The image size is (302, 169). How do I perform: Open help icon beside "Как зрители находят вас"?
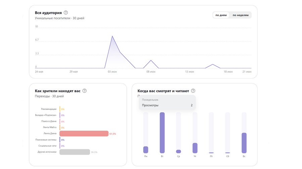pos(85,91)
